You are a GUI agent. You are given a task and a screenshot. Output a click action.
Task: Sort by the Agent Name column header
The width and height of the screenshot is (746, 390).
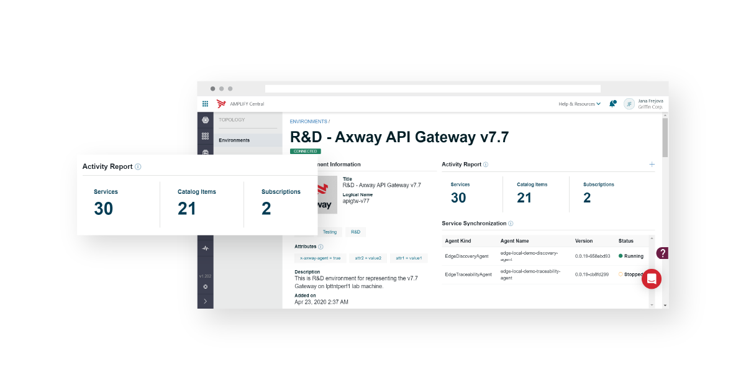515,241
